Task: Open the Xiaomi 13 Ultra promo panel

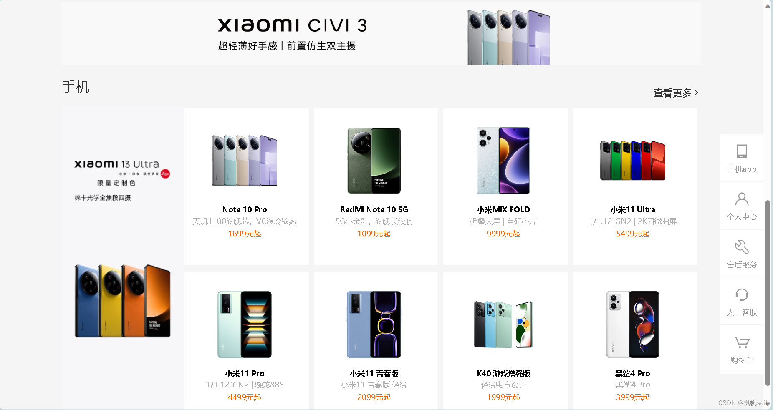Action: tap(122, 257)
